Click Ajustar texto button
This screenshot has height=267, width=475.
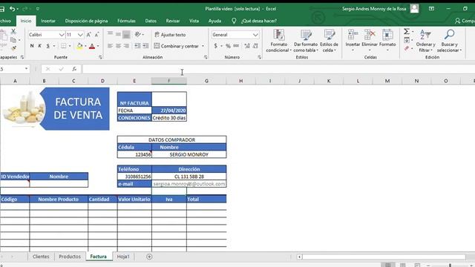(x=170, y=35)
